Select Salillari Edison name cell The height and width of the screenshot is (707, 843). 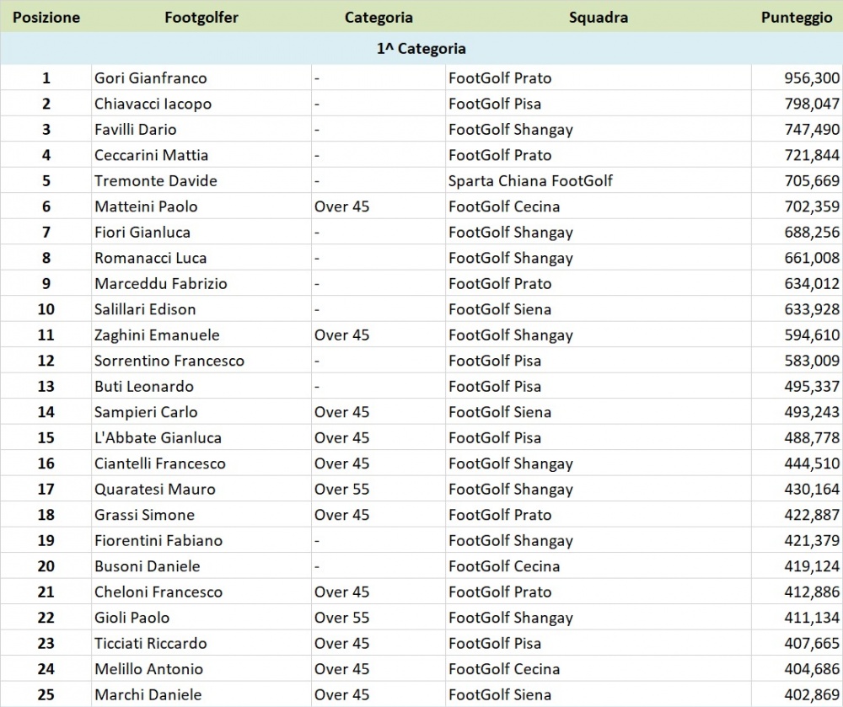coord(145,309)
